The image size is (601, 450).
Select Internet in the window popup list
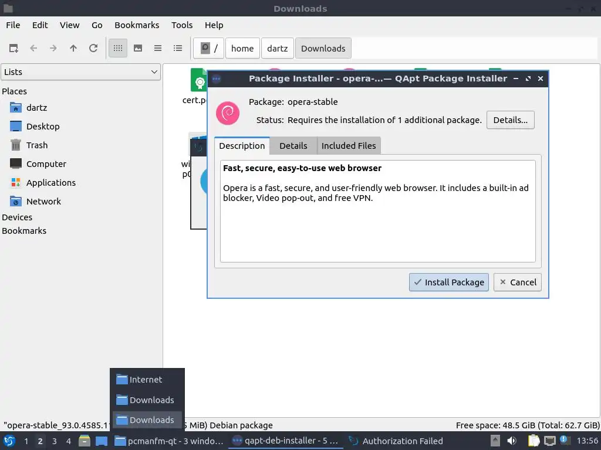146,380
